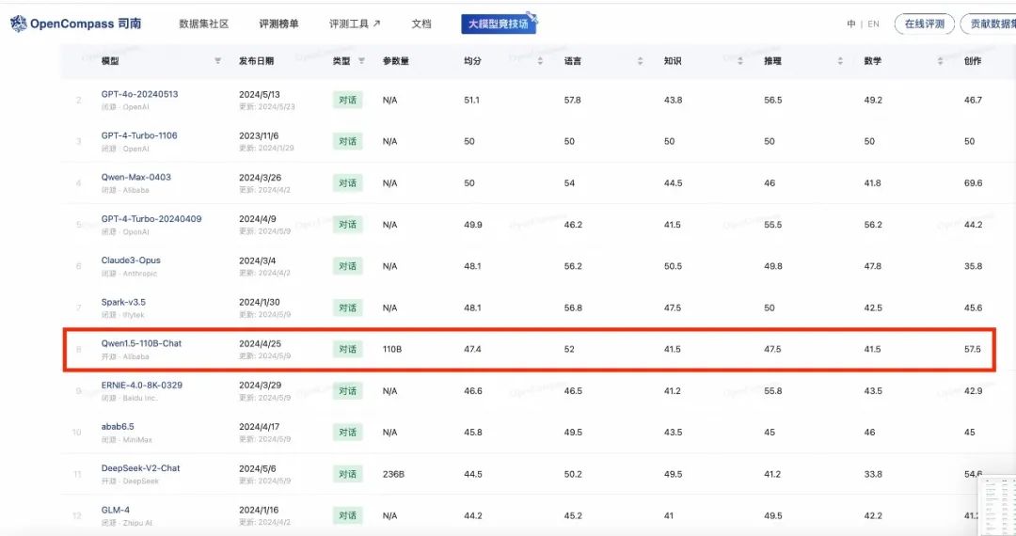Image resolution: width=1016 pixels, height=536 pixels.
Task: Select the 50.5 知识 score of Claude3-Opus
Action: coord(673,266)
